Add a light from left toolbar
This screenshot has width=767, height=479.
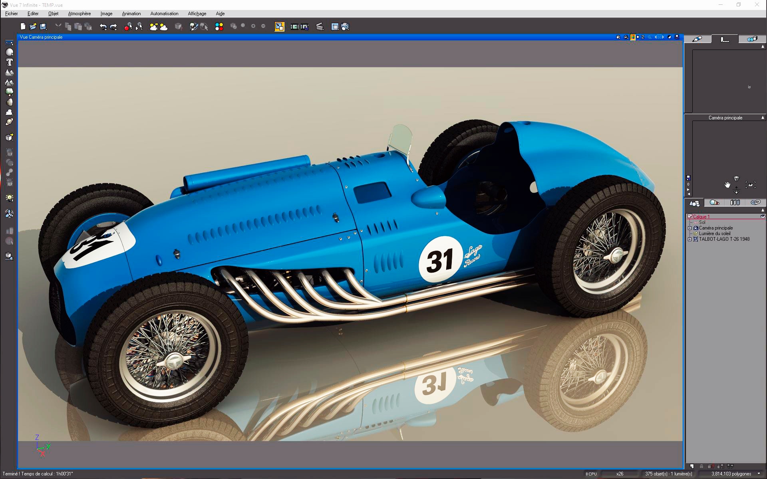coord(9,198)
